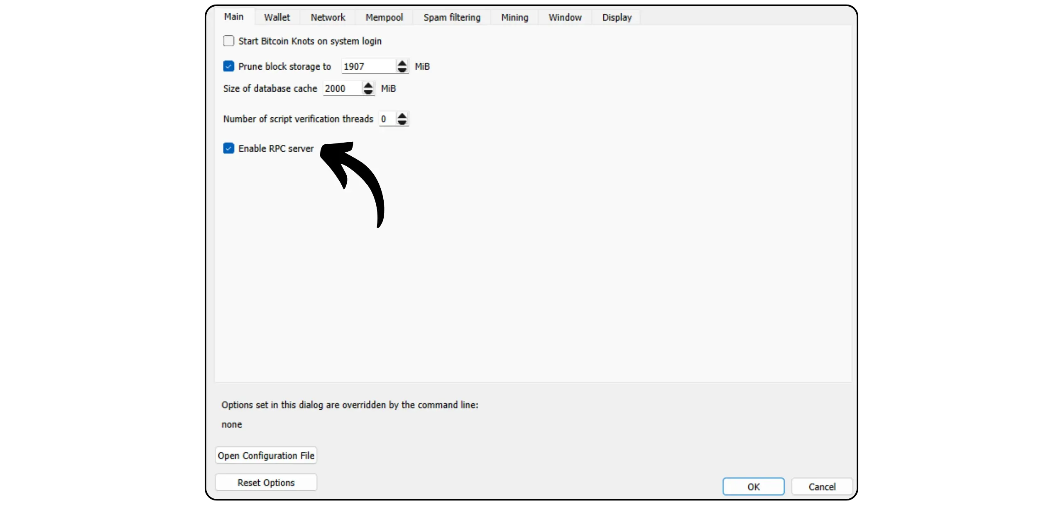Screen dimensions: 1063x505
Task: Disable the Enable RPC server checkbox
Action: click(x=229, y=148)
